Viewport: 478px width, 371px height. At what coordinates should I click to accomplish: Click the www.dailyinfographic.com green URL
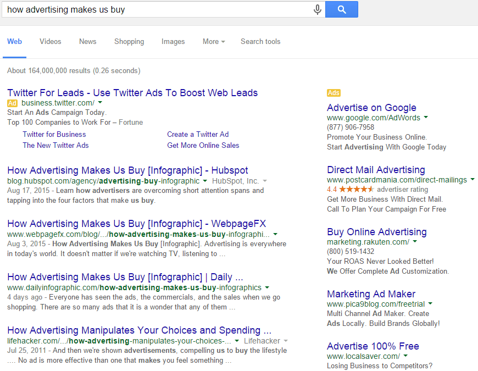click(134, 288)
